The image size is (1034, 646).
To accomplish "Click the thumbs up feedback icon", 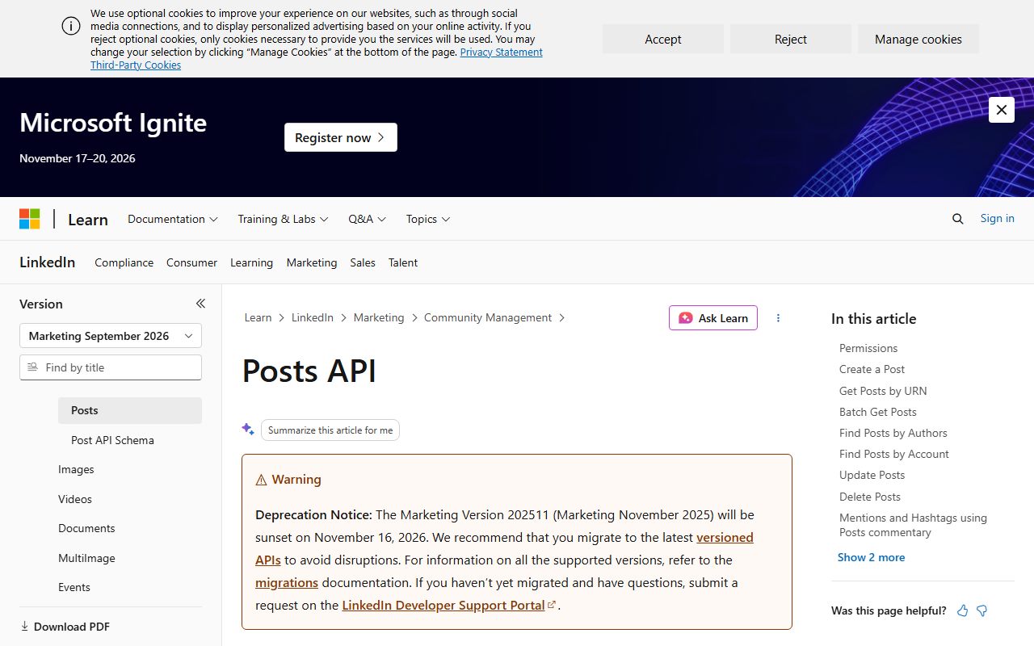I will [962, 610].
